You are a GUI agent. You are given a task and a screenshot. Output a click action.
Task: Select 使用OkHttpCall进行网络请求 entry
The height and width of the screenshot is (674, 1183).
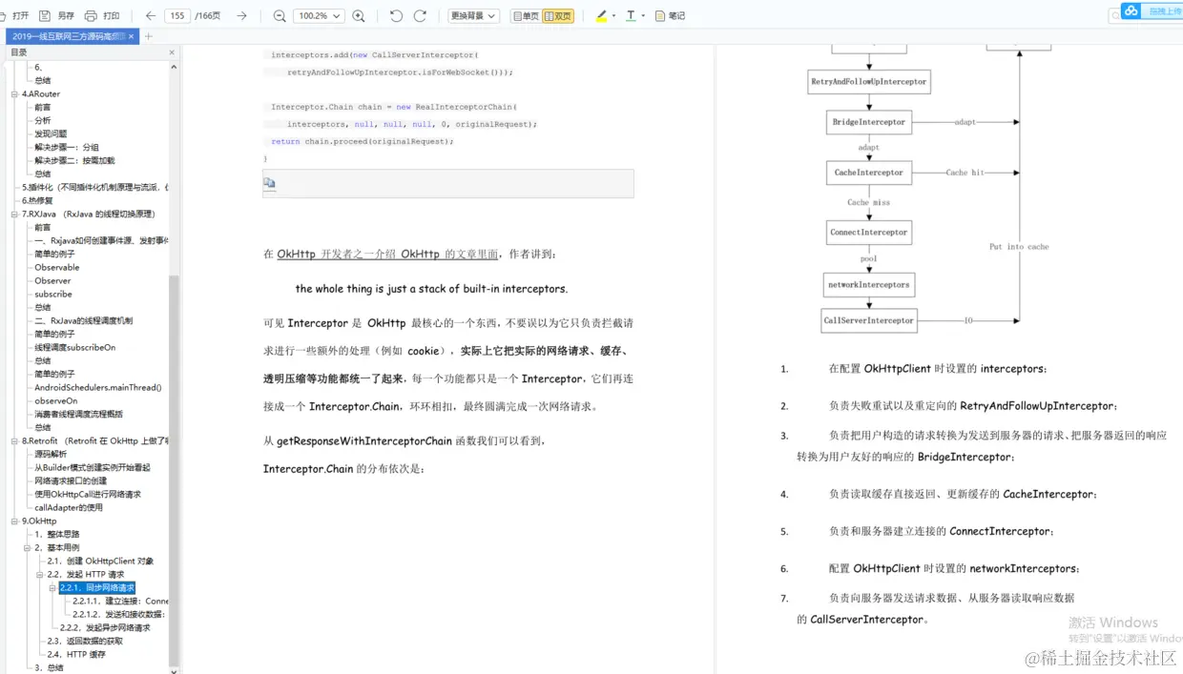pyautogui.click(x=88, y=495)
